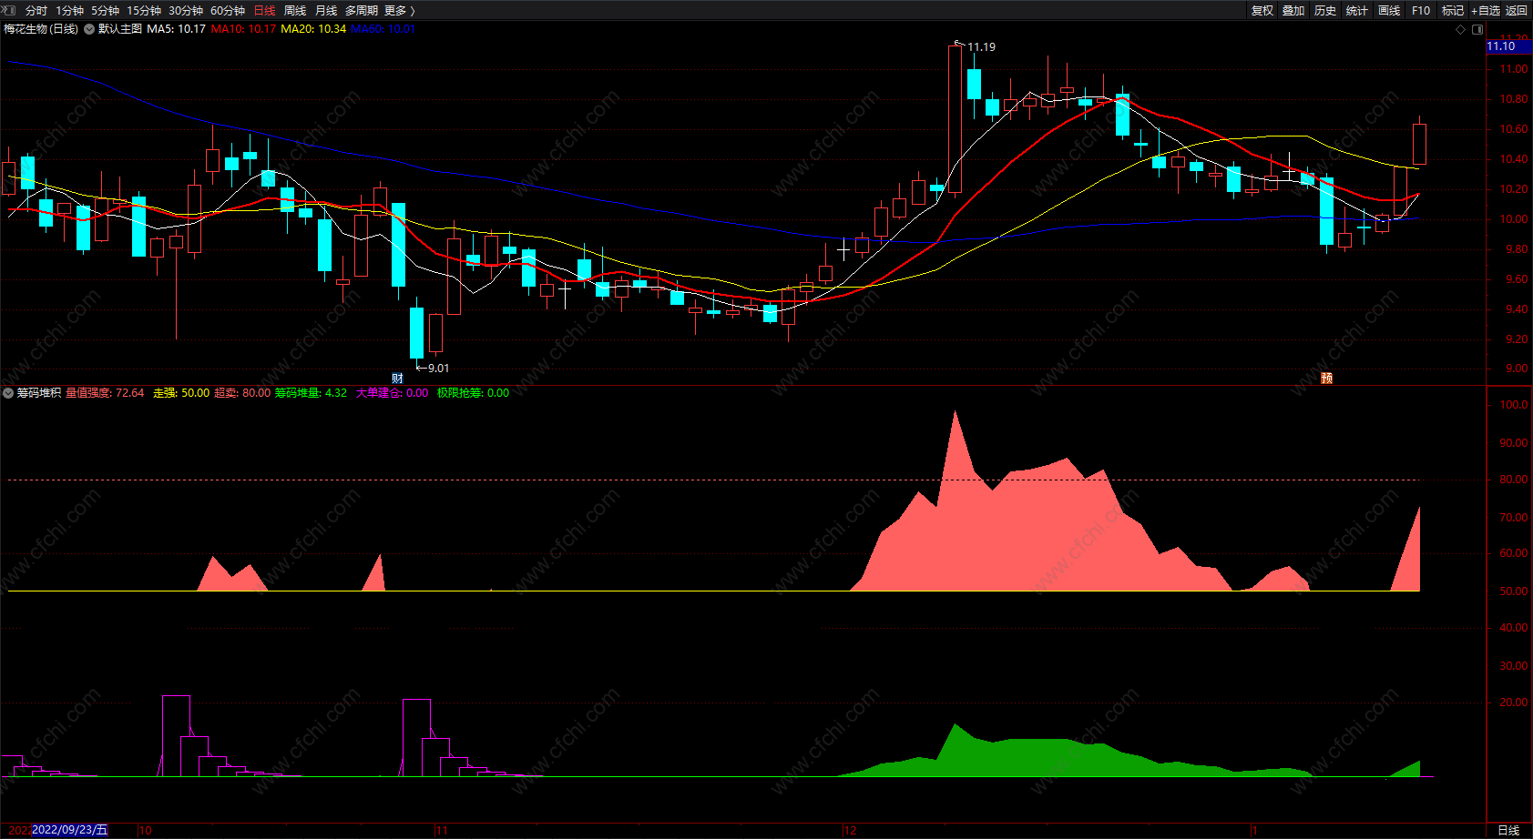The image size is (1533, 839).
Task: Select the 30分钟 period tab
Action: (186, 11)
